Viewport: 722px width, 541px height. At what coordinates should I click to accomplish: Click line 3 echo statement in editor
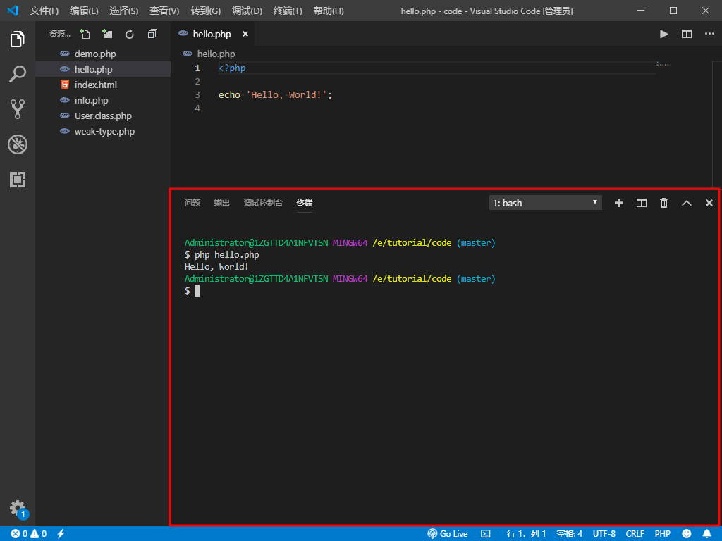tap(275, 95)
